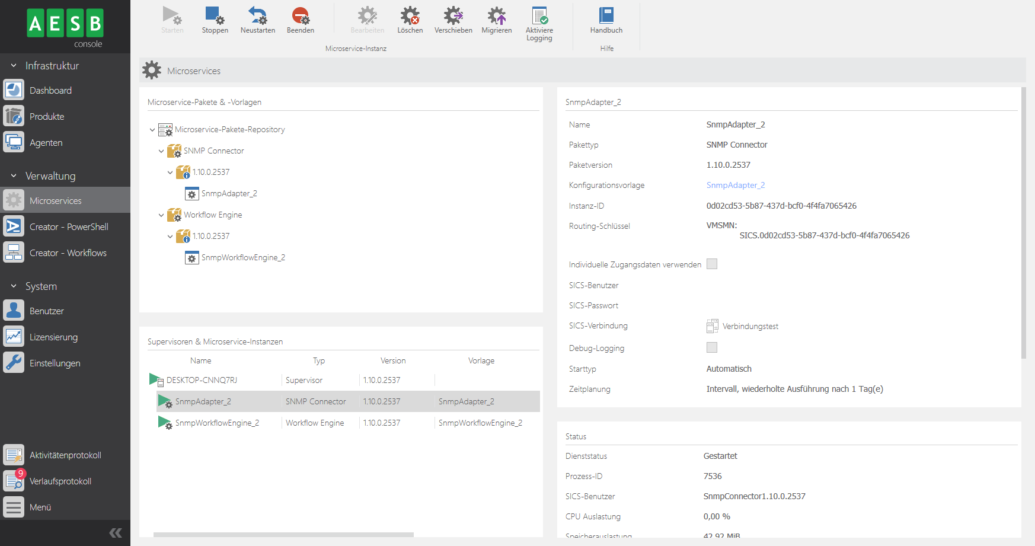Viewport: 1035px width, 546px height.
Task: Open Dashboard in the sidebar
Action: [50, 91]
